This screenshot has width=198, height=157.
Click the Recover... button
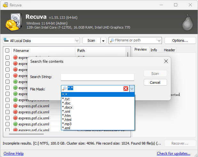coord(180,143)
